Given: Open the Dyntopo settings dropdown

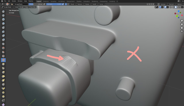Looking at the screenshot, I should (164, 4).
